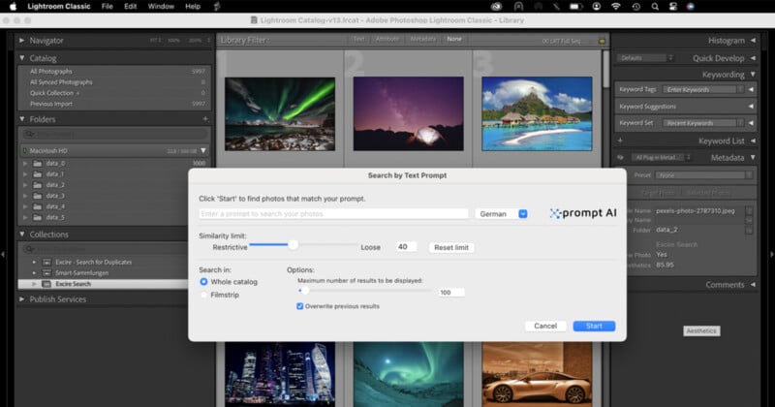Image resolution: width=775 pixels, height=407 pixels.
Task: Click the data_0 folder icon
Action: click(x=38, y=163)
